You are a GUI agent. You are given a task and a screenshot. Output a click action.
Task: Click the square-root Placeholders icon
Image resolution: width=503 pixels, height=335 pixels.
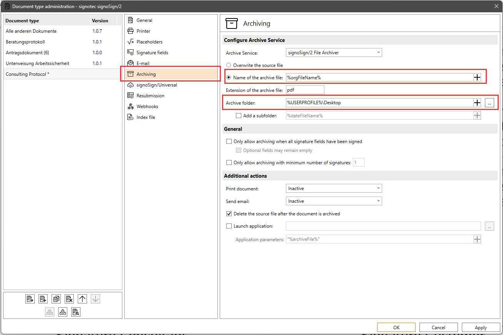130,42
